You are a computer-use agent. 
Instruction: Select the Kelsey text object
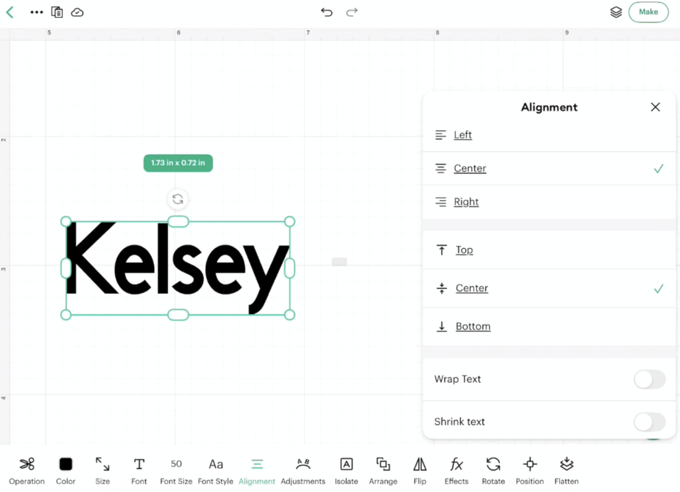click(x=178, y=268)
